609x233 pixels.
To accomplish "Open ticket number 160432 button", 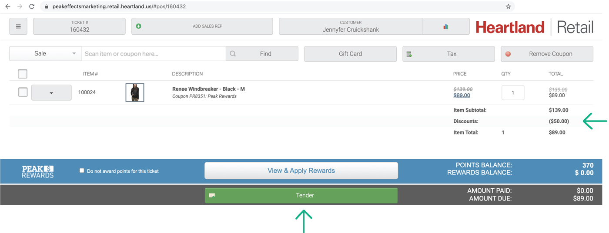I will (79, 26).
